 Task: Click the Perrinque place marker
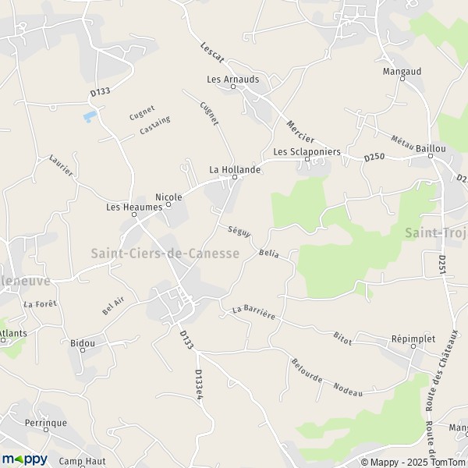46,430
